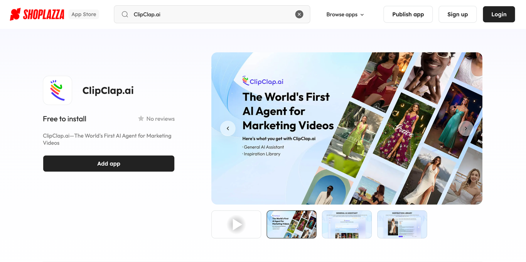This screenshot has height=262, width=526.
Task: Play the video preview thumbnail
Action: (x=236, y=224)
